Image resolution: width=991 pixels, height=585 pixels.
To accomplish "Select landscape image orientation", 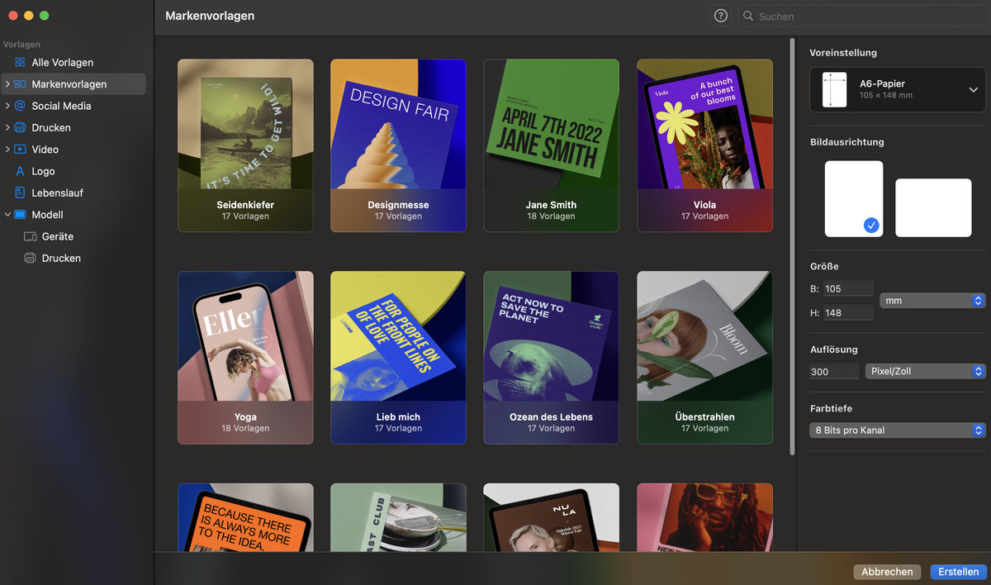I will tap(933, 207).
